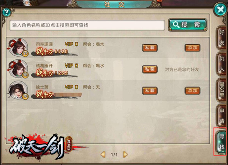The image size is (228, 165).
Task: Open the 黑名单 blacklist tab
Action: point(222,90)
